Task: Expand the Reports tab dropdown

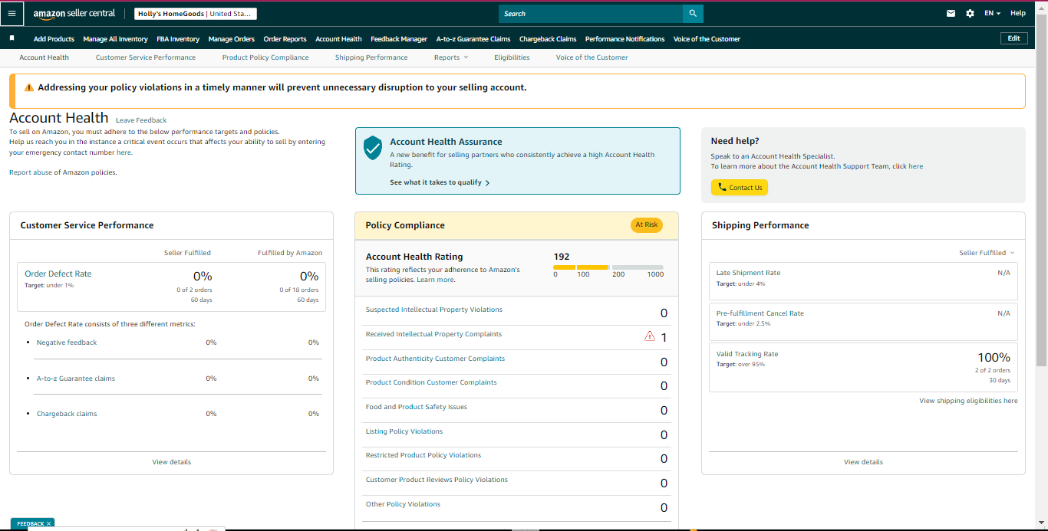Action: click(x=451, y=57)
